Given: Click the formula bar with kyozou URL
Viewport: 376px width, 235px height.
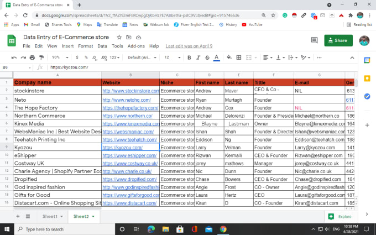Looking at the screenshot, I should pos(201,67).
